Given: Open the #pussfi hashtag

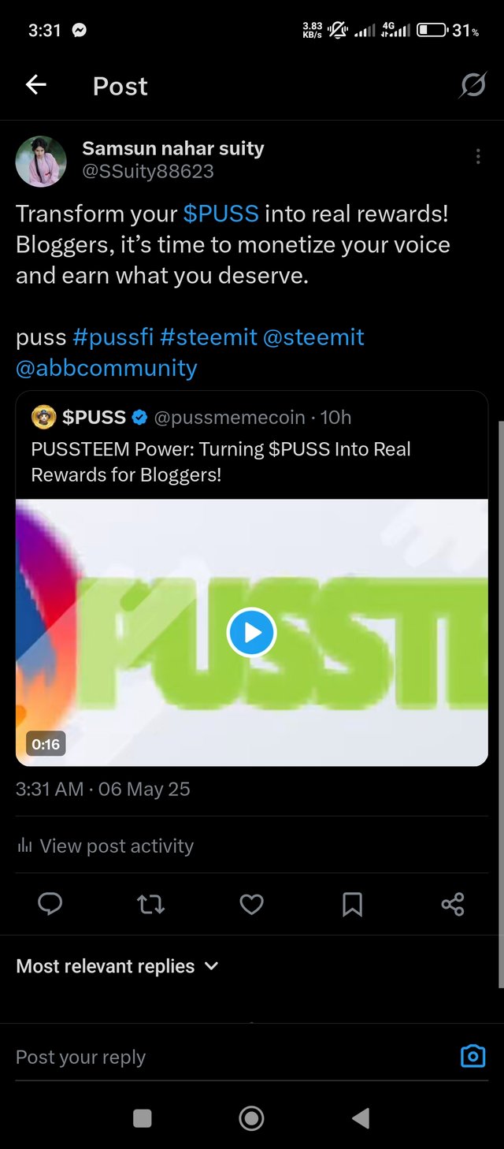Looking at the screenshot, I should pyautogui.click(x=113, y=337).
